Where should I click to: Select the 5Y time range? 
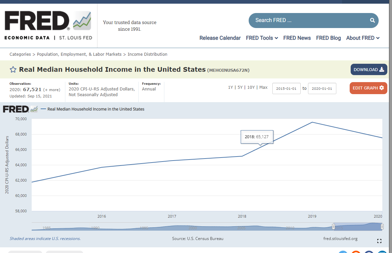tap(240, 87)
